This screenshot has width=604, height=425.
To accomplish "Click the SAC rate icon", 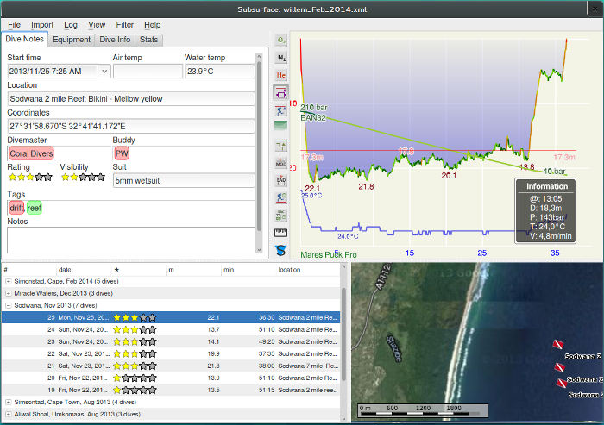I will tap(281, 215).
